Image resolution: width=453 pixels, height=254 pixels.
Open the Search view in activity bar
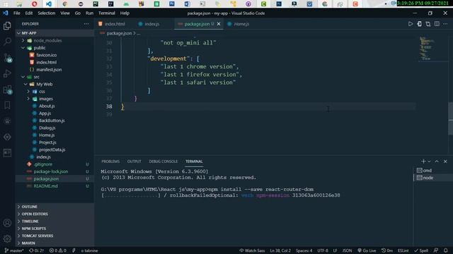[x=7, y=42]
